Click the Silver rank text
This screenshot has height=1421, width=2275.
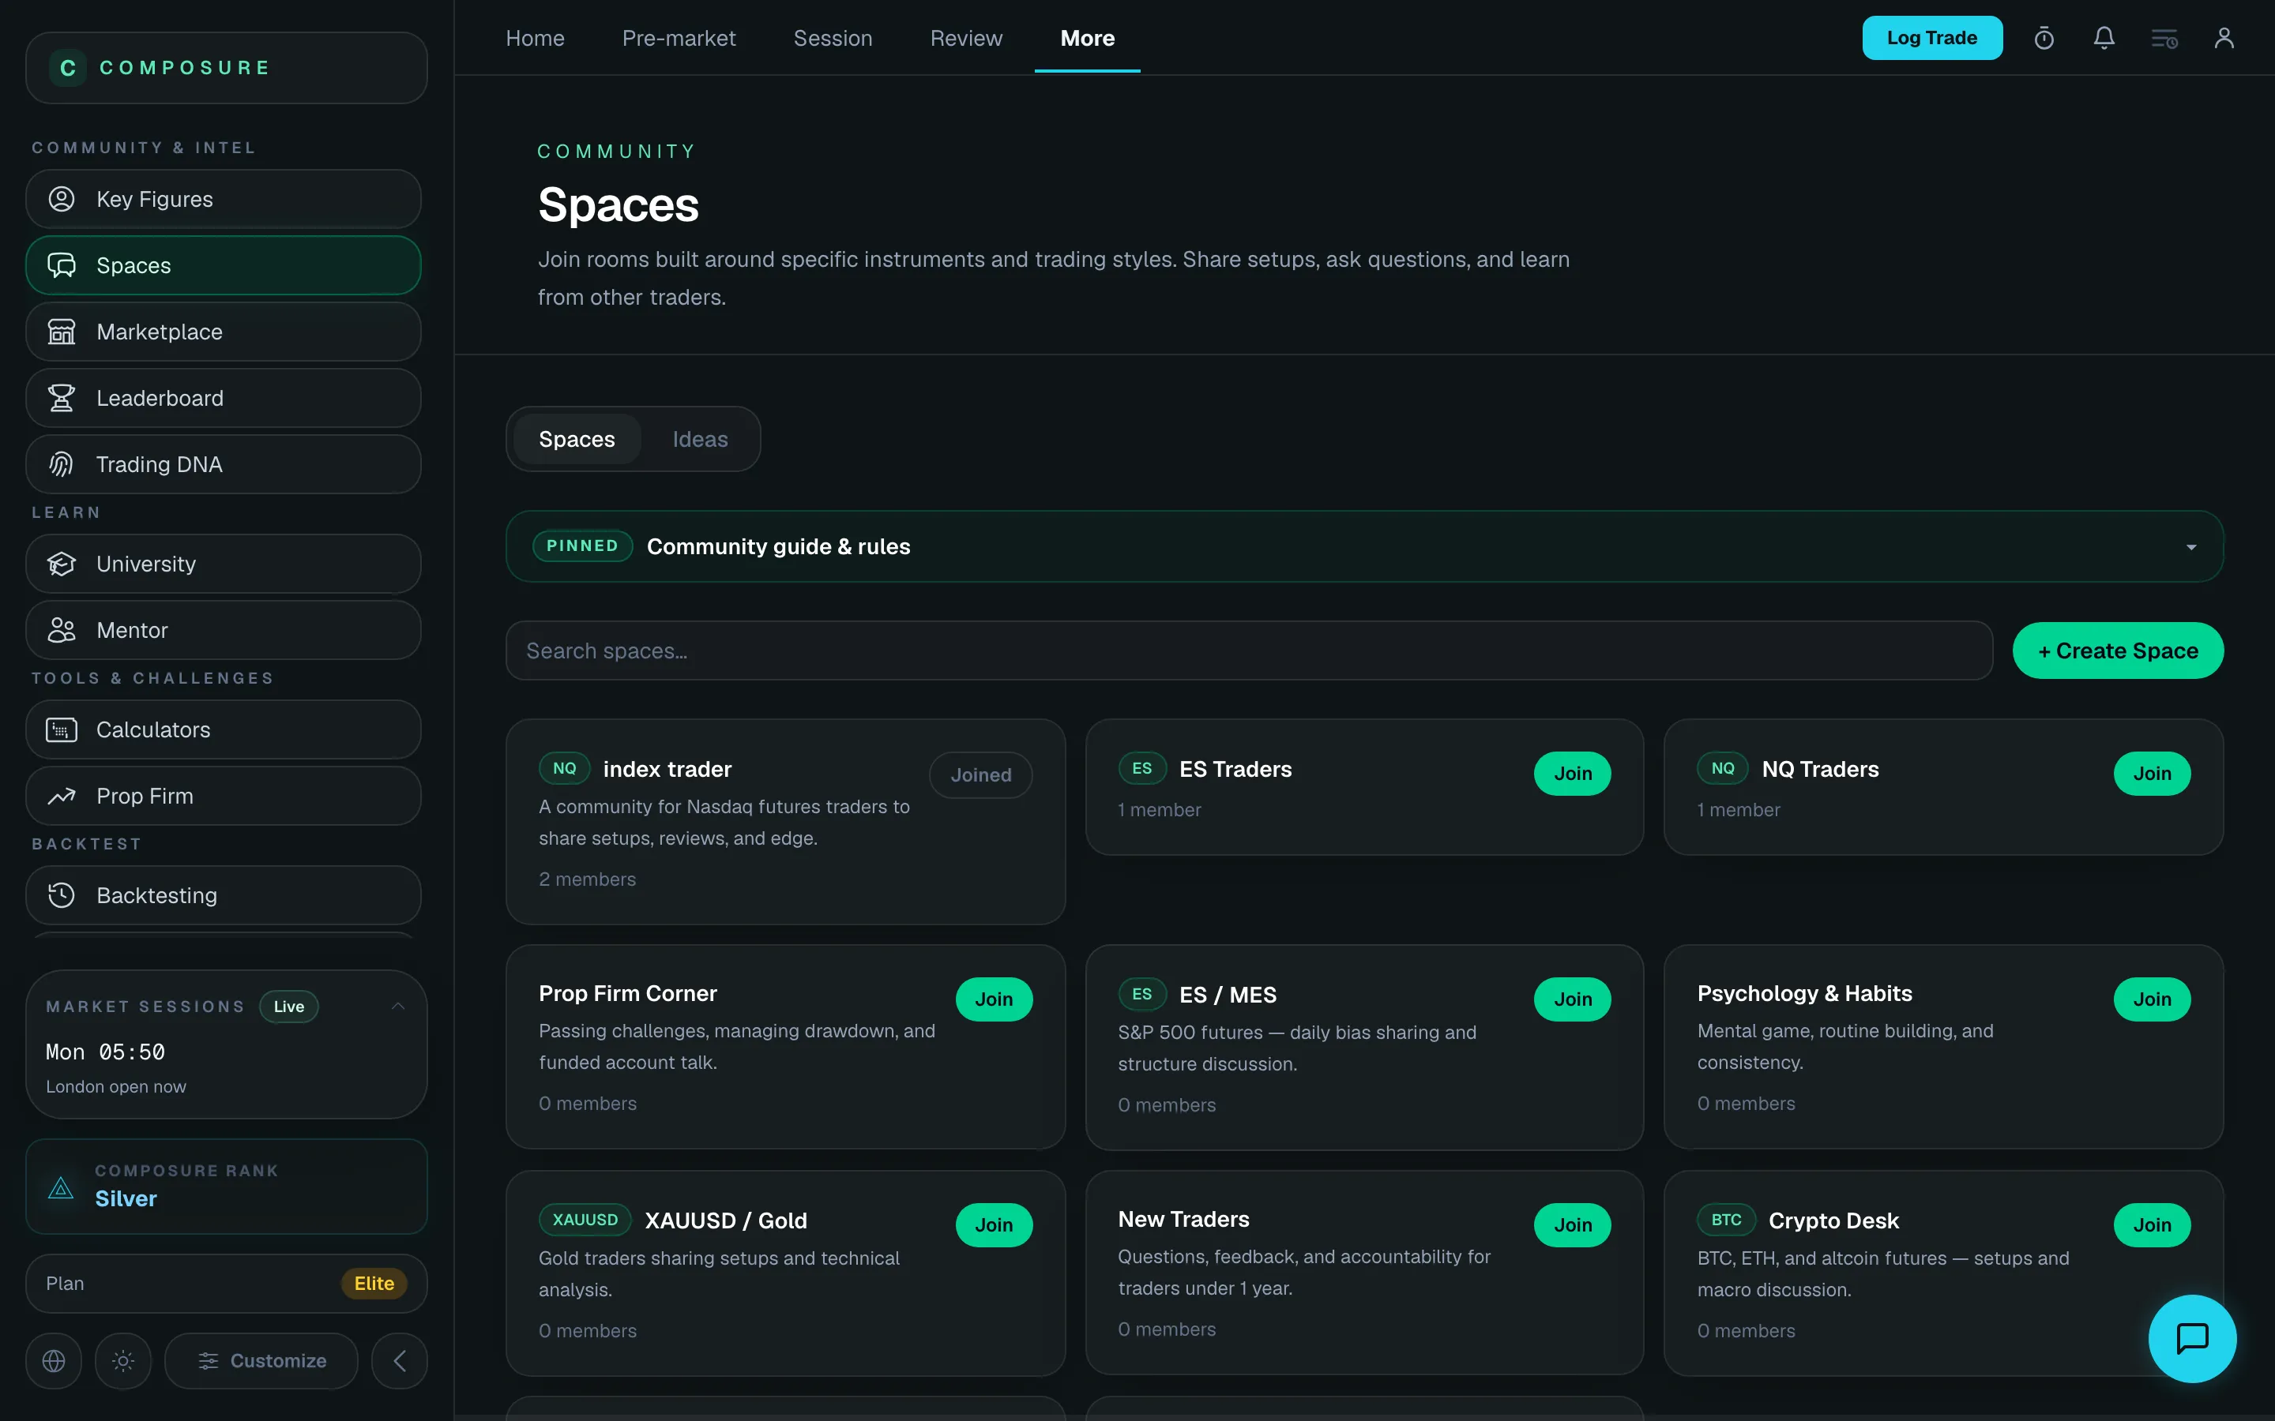click(126, 1198)
